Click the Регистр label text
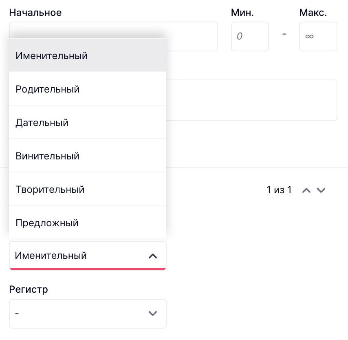This screenshot has height=340, width=348. (x=29, y=289)
